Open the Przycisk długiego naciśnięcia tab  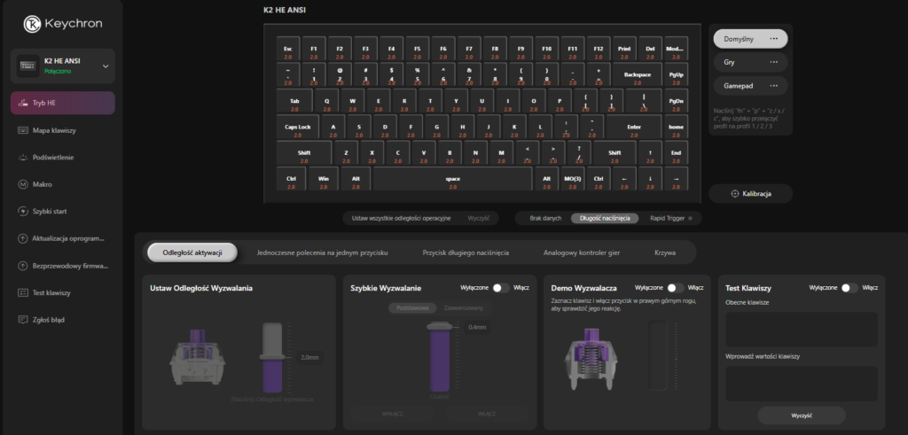click(466, 252)
